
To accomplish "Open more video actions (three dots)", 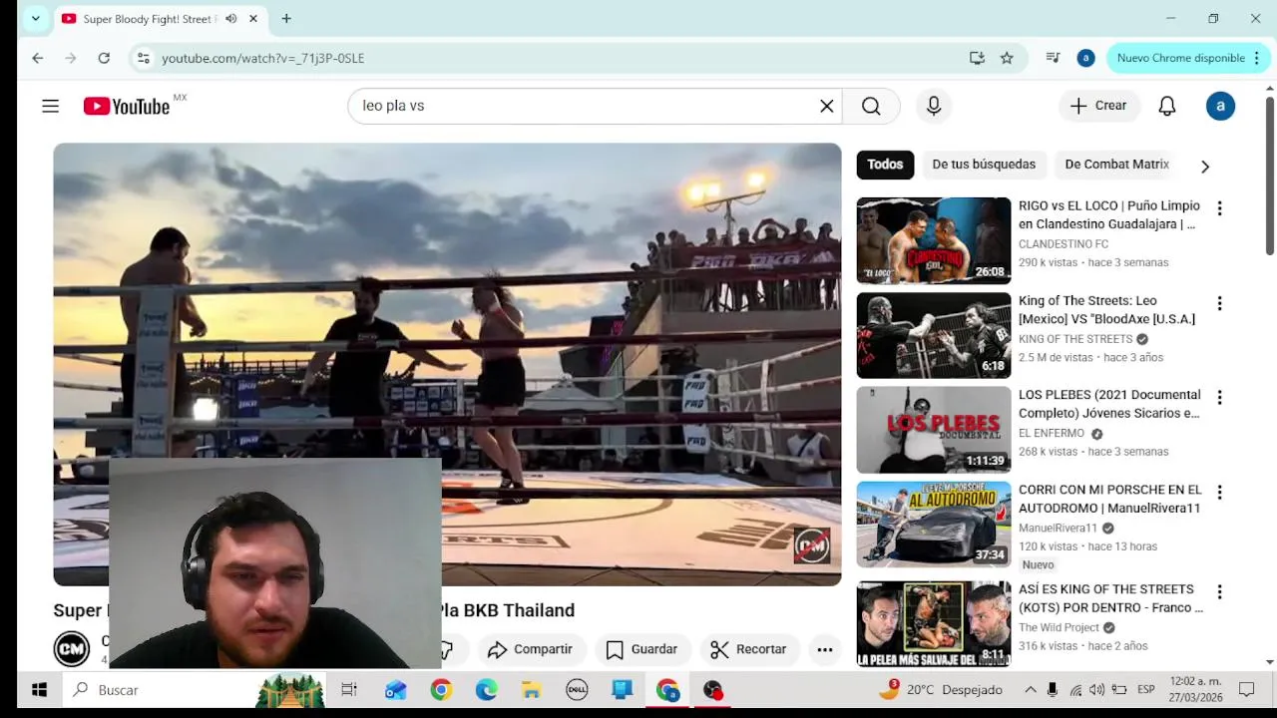I will (x=825, y=649).
